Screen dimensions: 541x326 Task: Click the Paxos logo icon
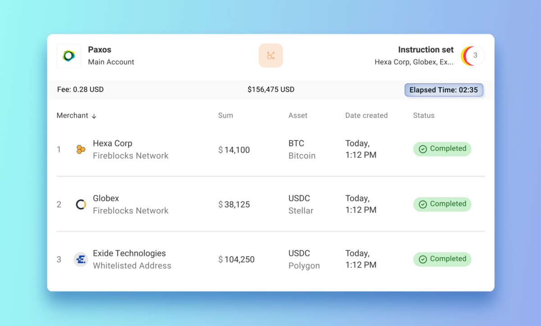(x=69, y=56)
